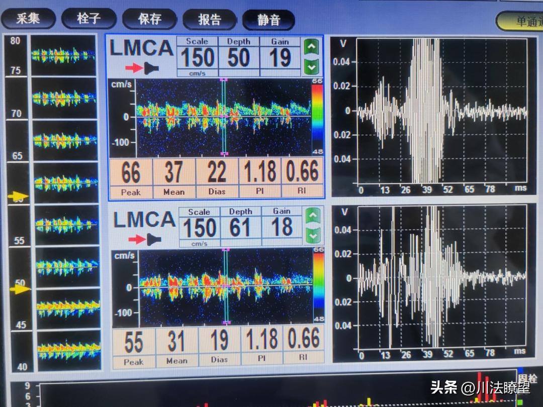The image size is (543, 407).
Task: Toggle 栓子 emboli detection mode
Action: point(89,19)
